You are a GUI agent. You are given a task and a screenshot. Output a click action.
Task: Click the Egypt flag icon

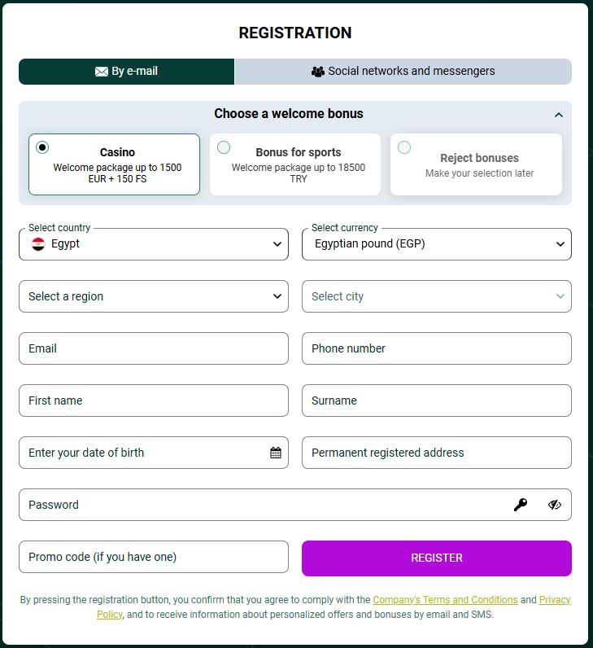(38, 243)
